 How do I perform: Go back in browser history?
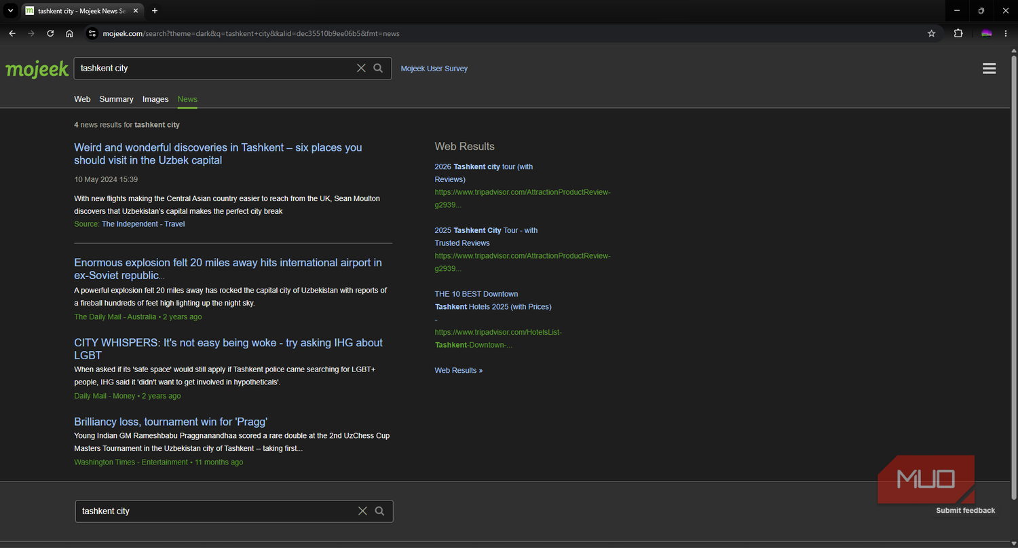pyautogui.click(x=12, y=33)
